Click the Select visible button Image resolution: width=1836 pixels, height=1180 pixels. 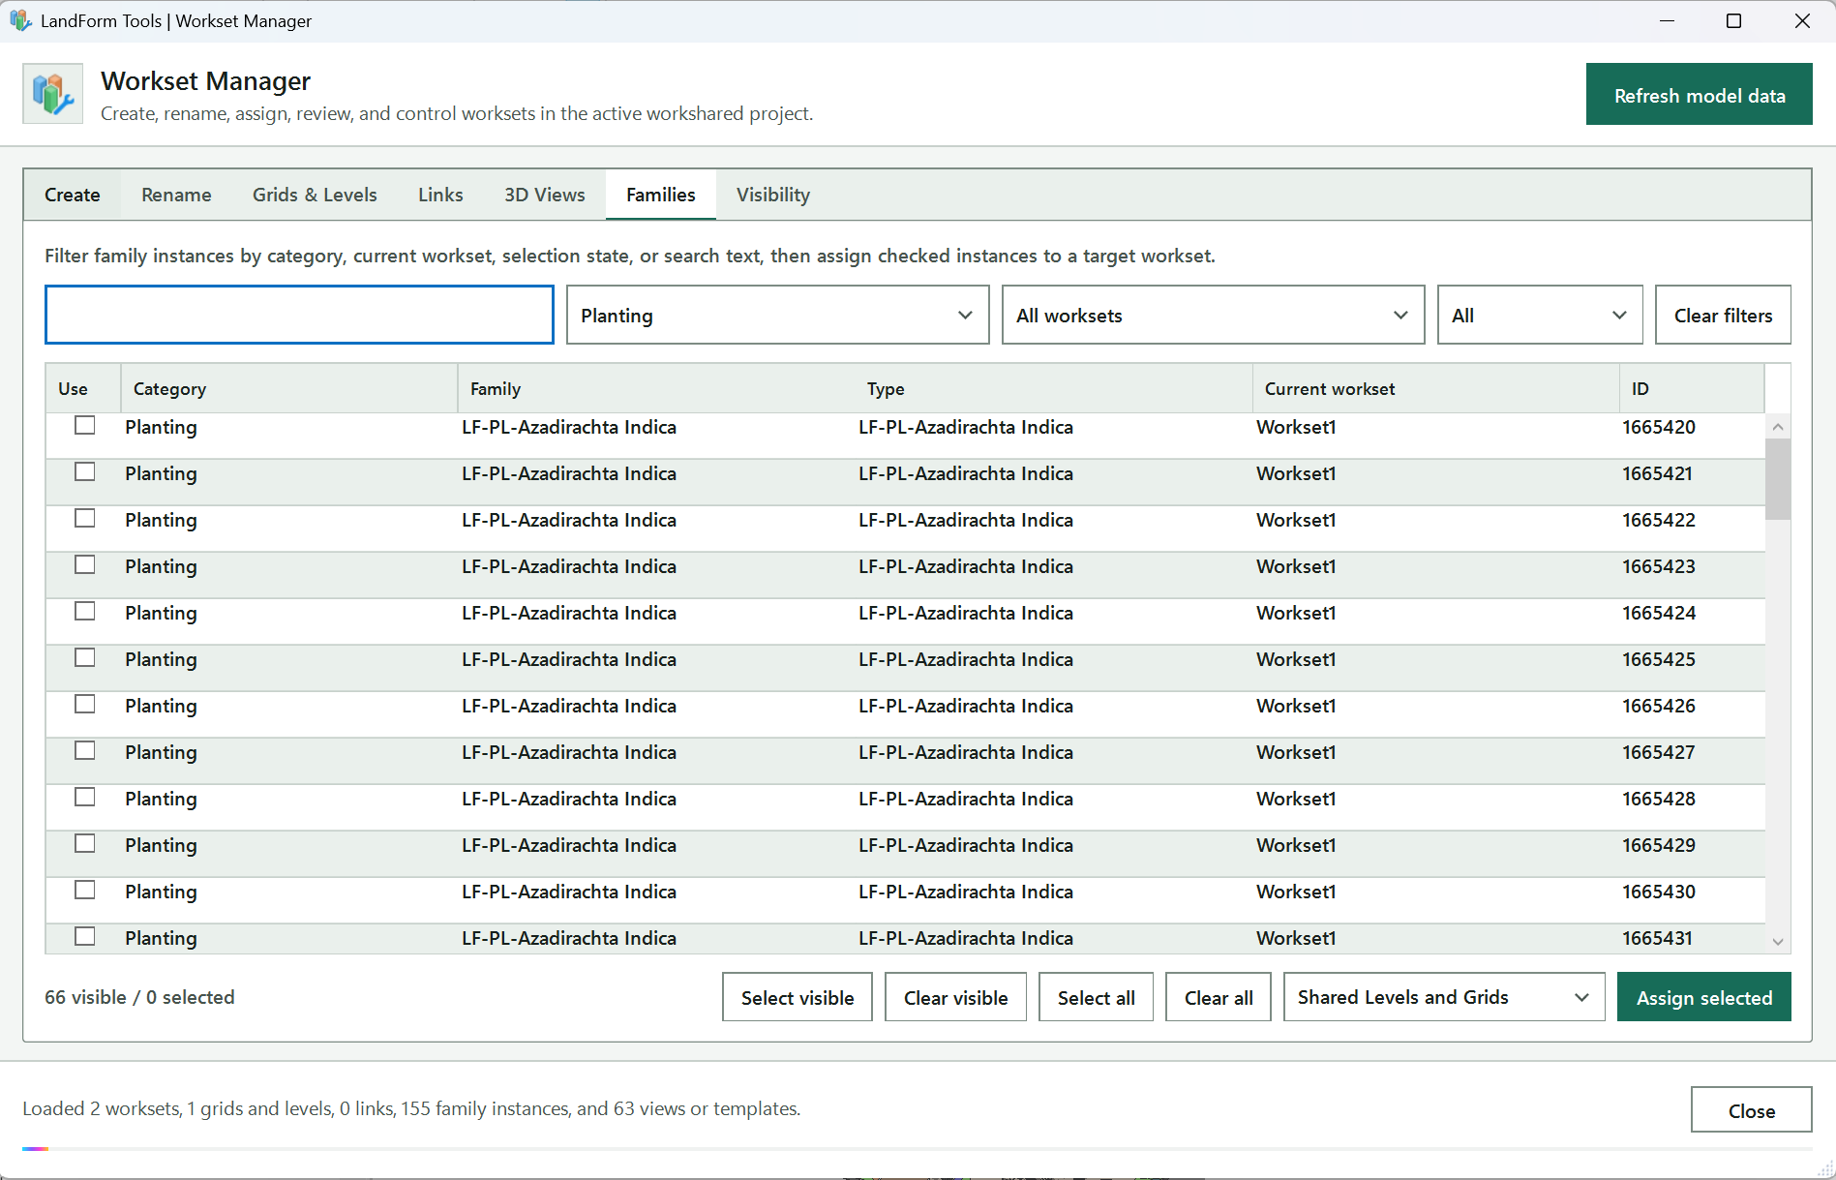[x=798, y=997]
